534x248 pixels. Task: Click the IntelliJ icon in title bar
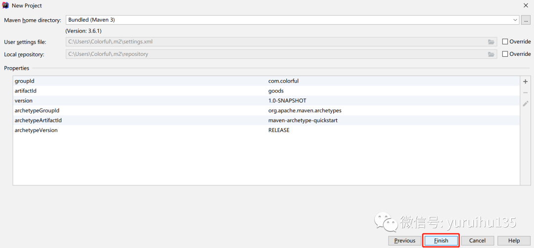(5, 5)
